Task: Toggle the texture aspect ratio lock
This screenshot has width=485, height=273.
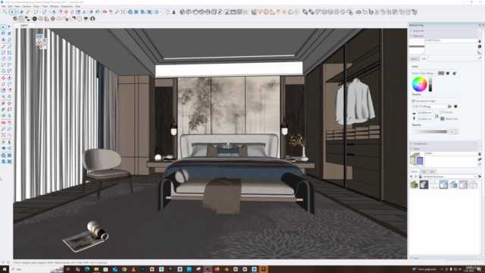Action: point(436,116)
